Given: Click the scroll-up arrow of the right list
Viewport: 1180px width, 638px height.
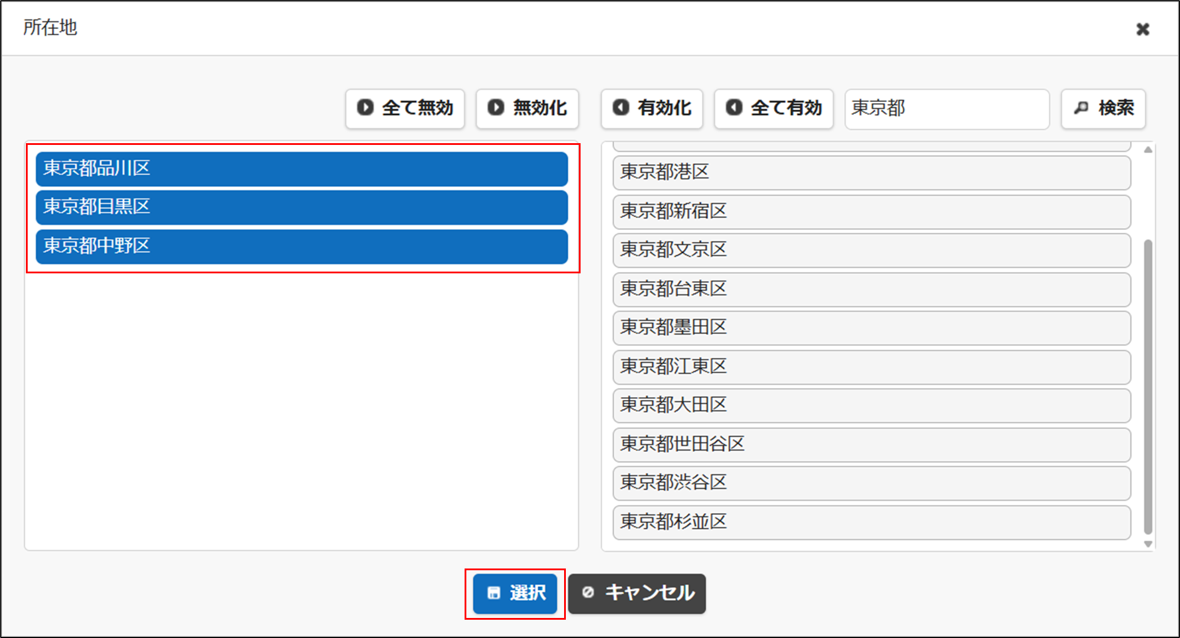Looking at the screenshot, I should click(1148, 150).
